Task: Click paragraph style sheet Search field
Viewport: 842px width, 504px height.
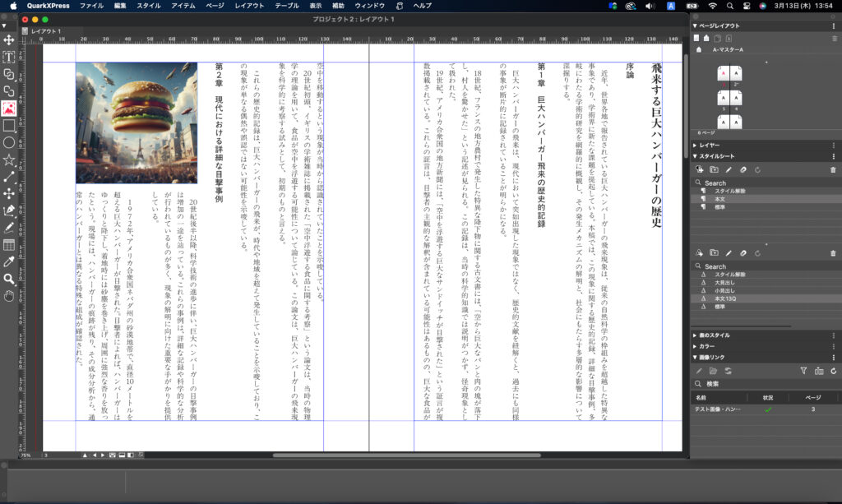Action: [766, 183]
